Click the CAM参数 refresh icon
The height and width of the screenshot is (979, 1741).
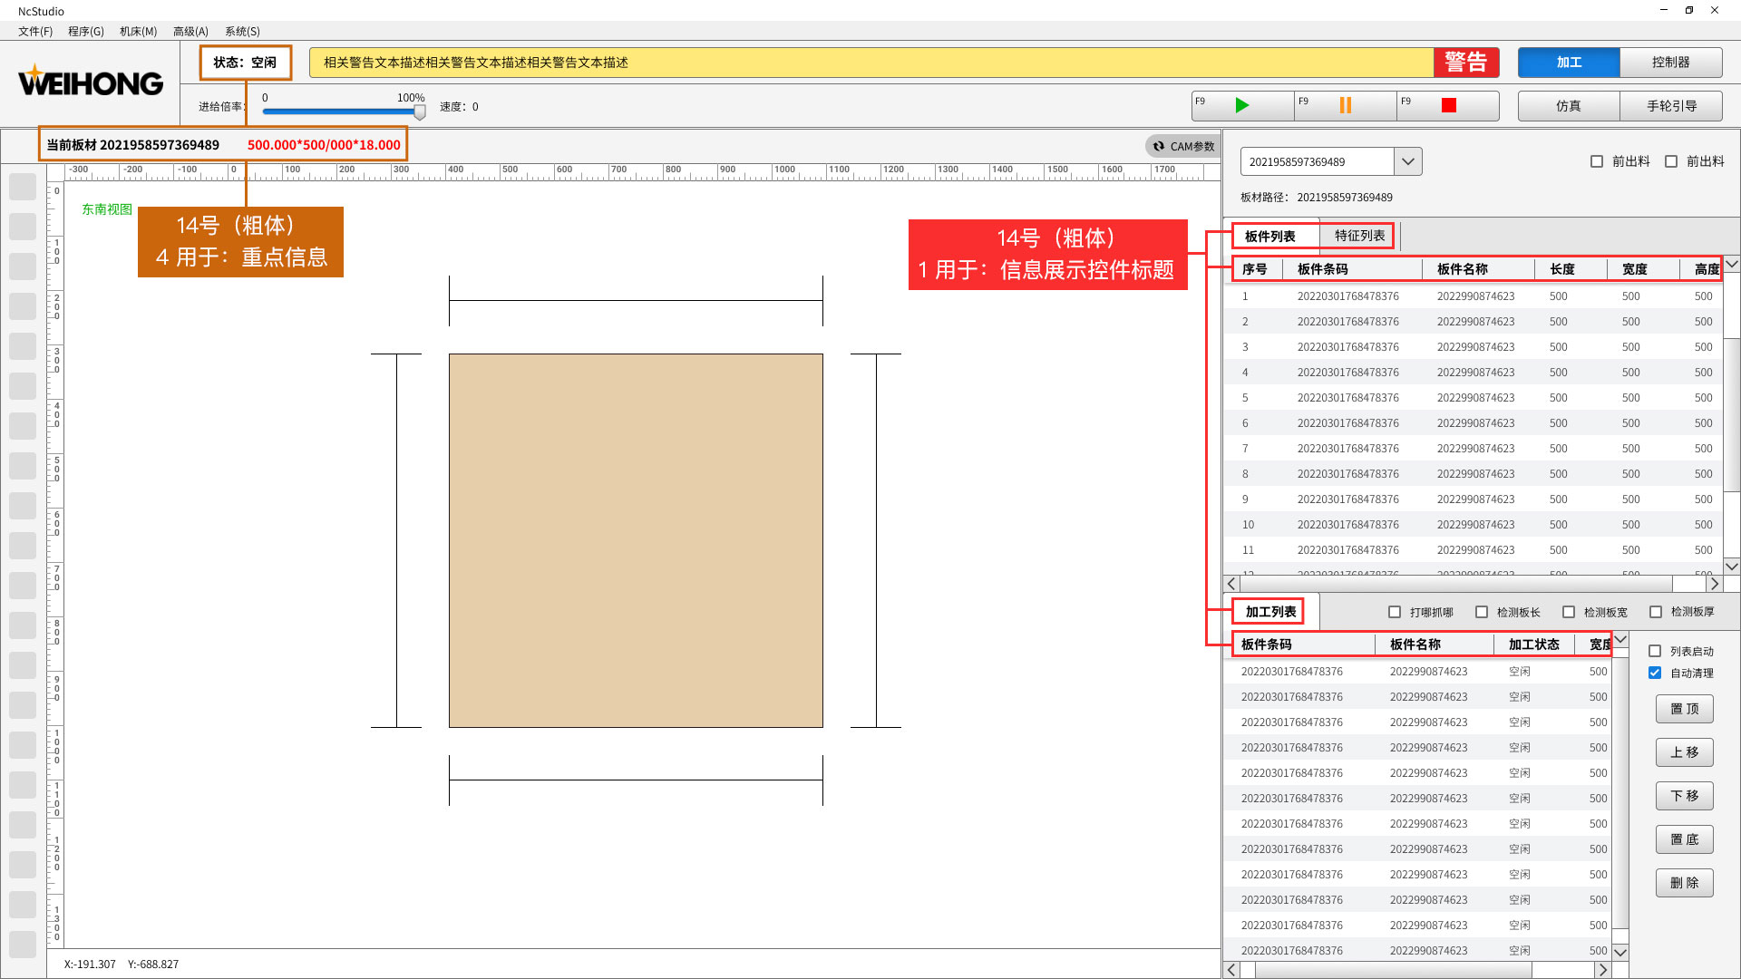pyautogui.click(x=1158, y=146)
